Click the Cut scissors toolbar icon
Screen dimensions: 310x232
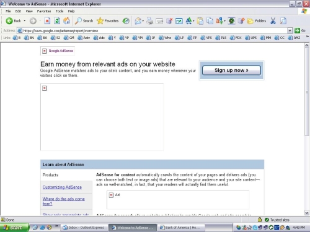coord(273,21)
